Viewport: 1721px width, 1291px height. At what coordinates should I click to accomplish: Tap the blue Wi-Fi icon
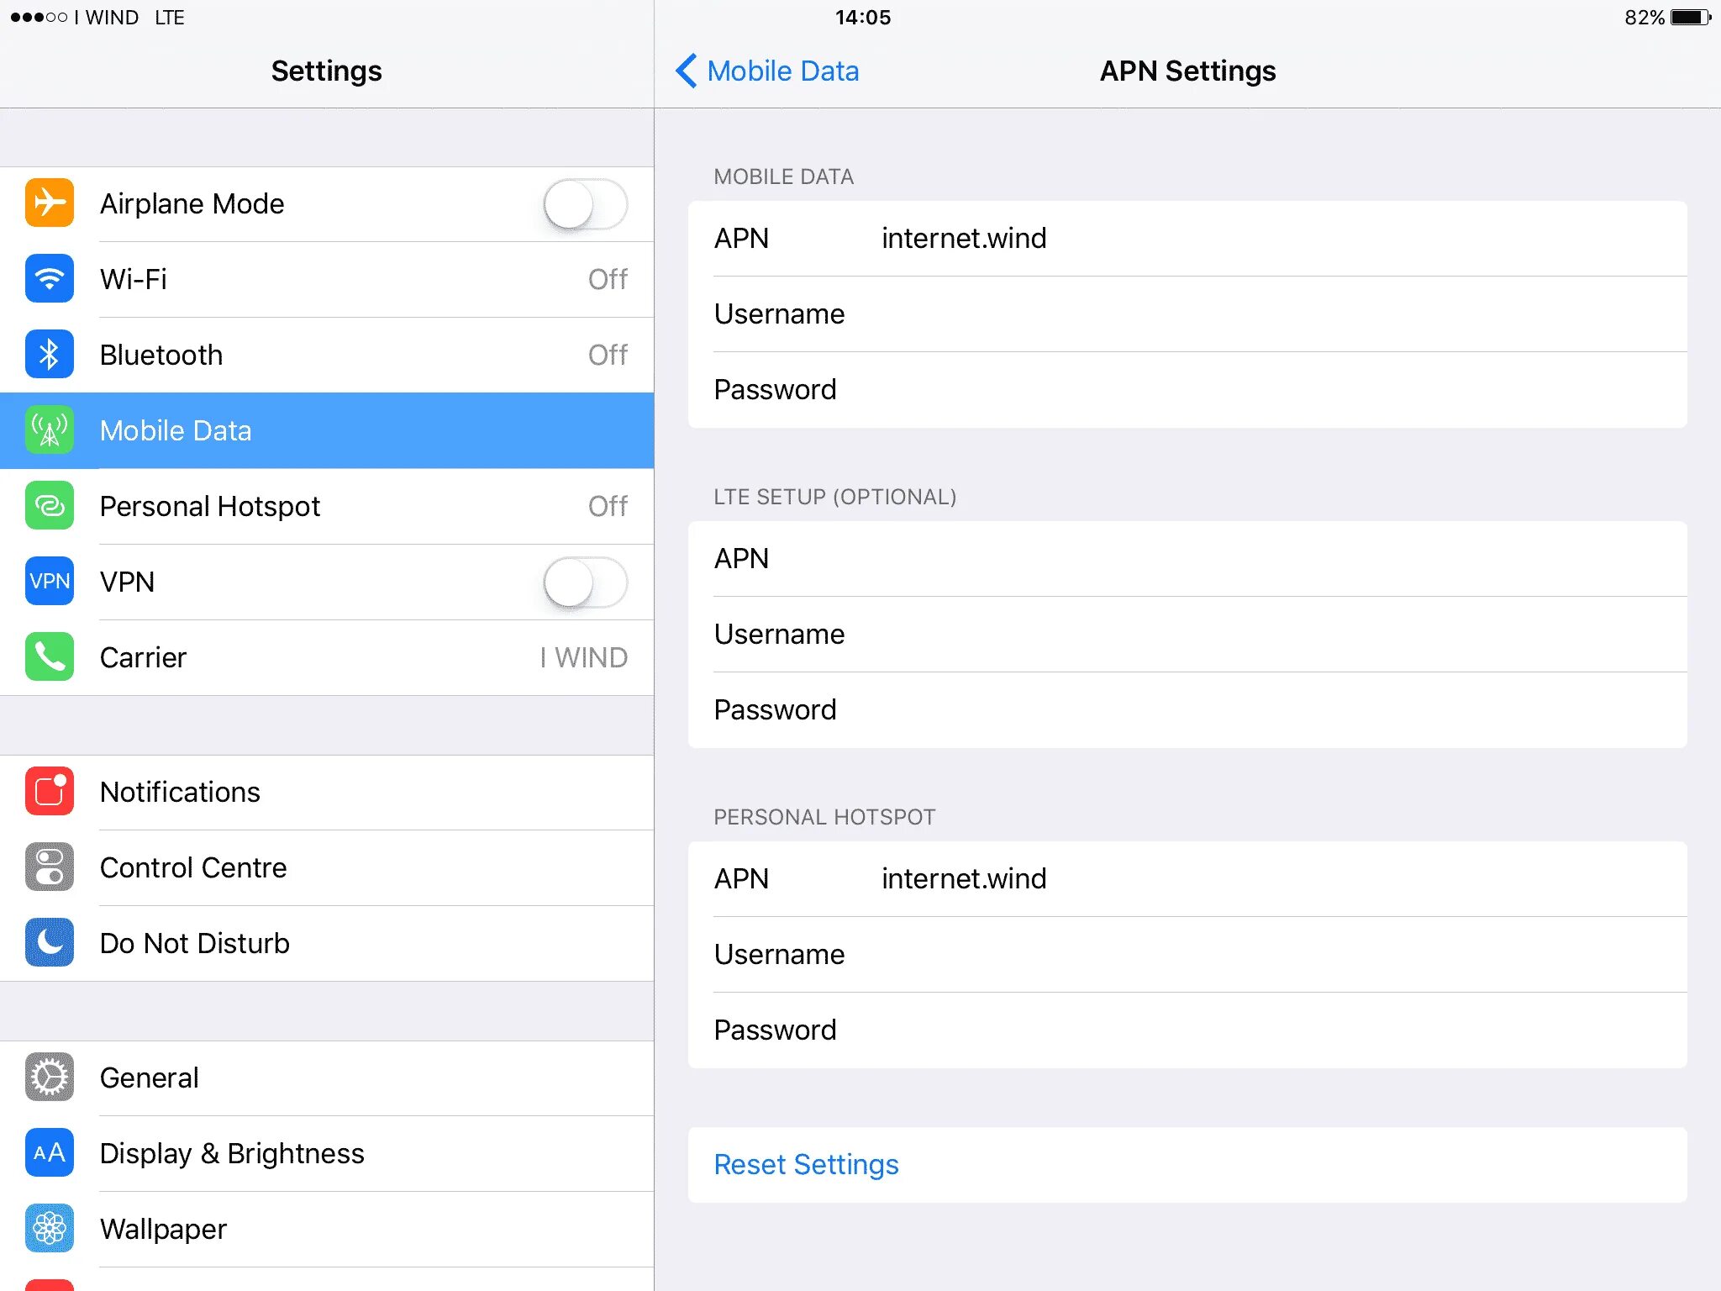tap(50, 279)
